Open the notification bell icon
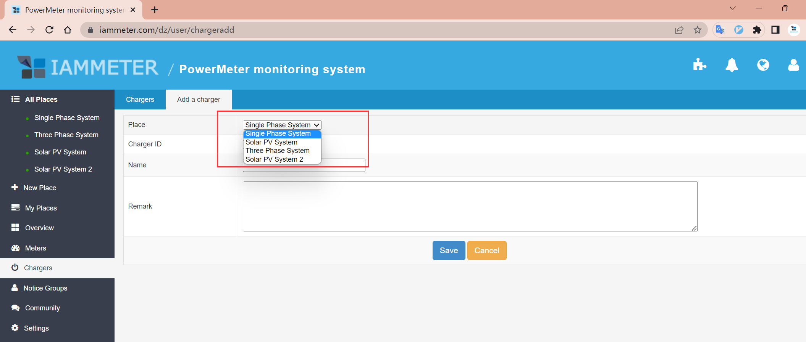 [731, 65]
